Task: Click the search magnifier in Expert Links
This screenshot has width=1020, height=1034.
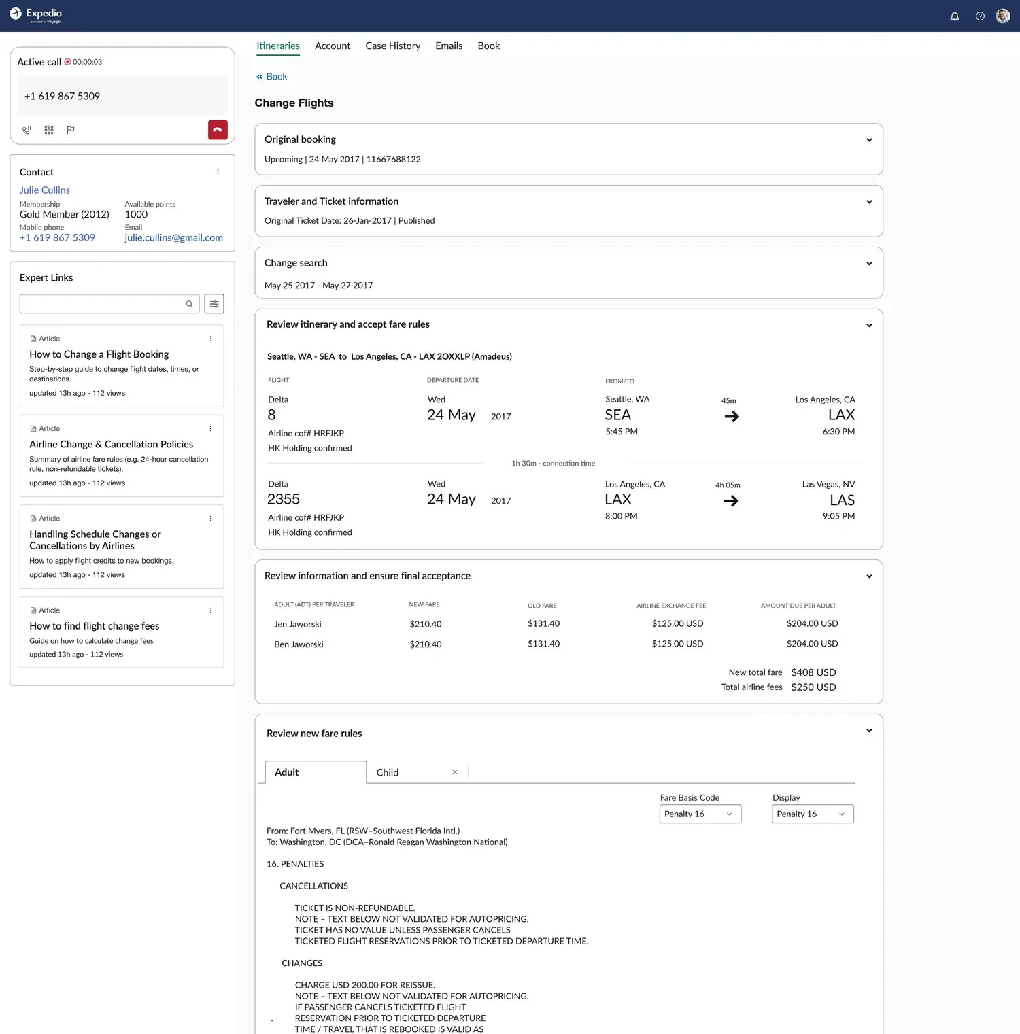Action: click(x=189, y=304)
